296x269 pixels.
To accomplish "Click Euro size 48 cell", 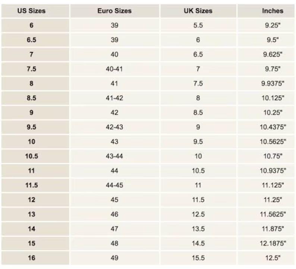I will (114, 243).
